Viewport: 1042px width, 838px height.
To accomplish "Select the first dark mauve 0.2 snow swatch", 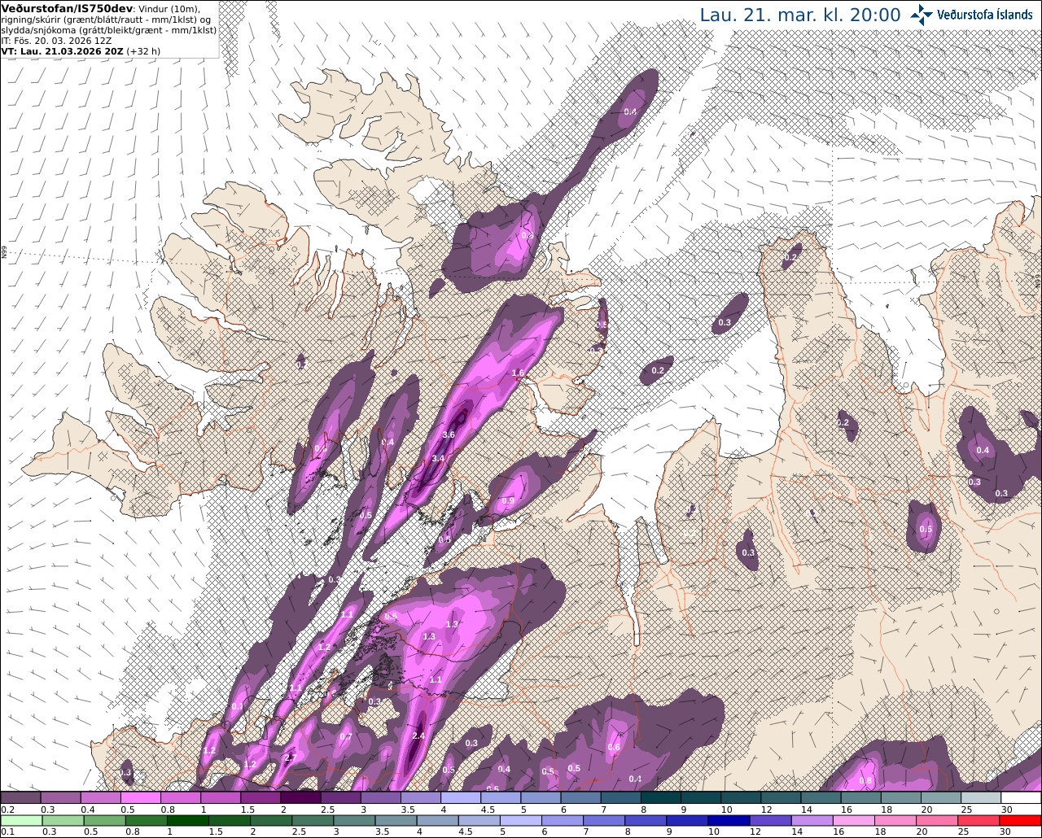I will 20,798.
